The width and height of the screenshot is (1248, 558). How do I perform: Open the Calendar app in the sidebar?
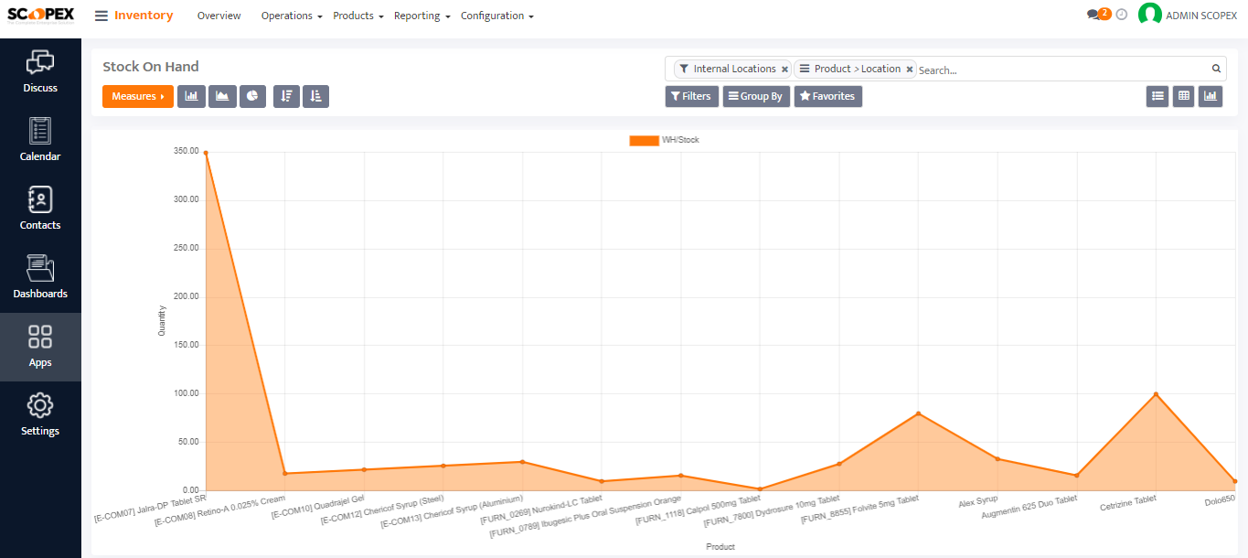coord(40,141)
